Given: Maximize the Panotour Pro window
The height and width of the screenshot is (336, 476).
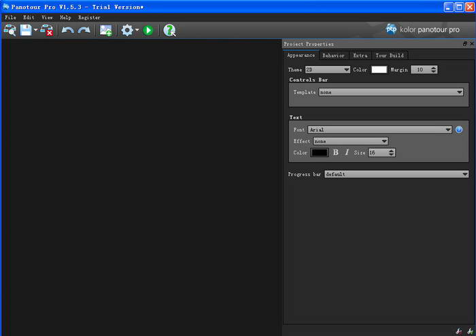Looking at the screenshot, I should (459, 7).
